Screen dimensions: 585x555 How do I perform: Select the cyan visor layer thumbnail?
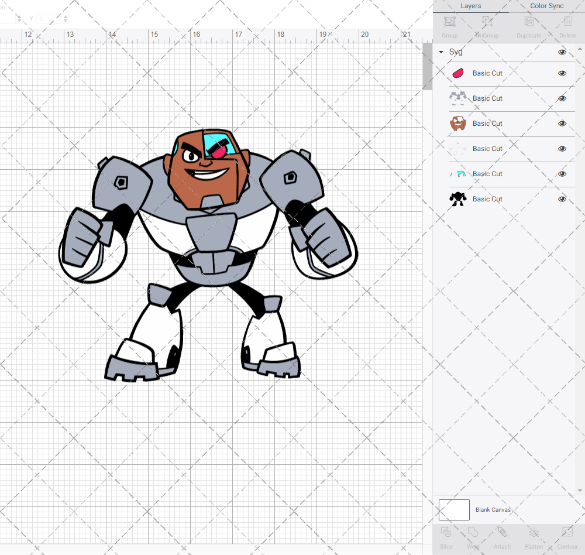pyautogui.click(x=459, y=174)
